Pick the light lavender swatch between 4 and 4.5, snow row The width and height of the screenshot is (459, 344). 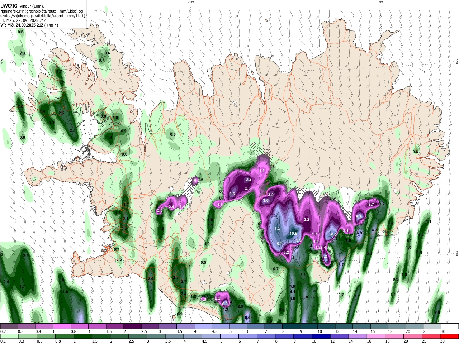click(x=203, y=326)
